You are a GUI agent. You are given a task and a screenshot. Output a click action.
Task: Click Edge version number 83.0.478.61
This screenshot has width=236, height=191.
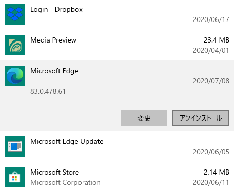(x=48, y=91)
